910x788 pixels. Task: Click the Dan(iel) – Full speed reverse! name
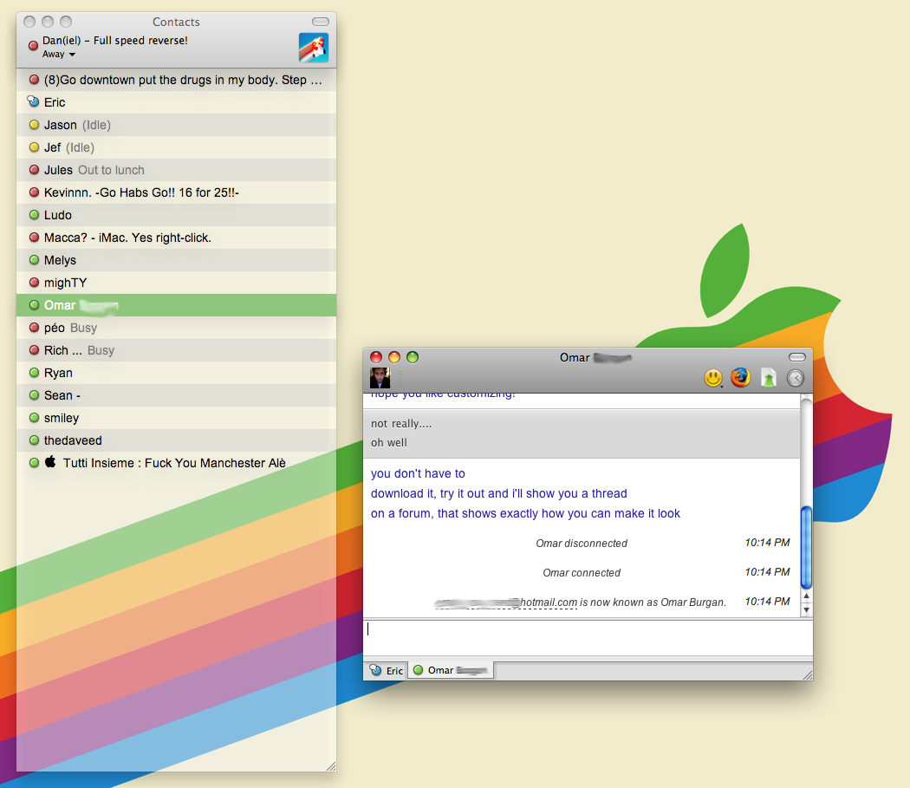click(115, 41)
